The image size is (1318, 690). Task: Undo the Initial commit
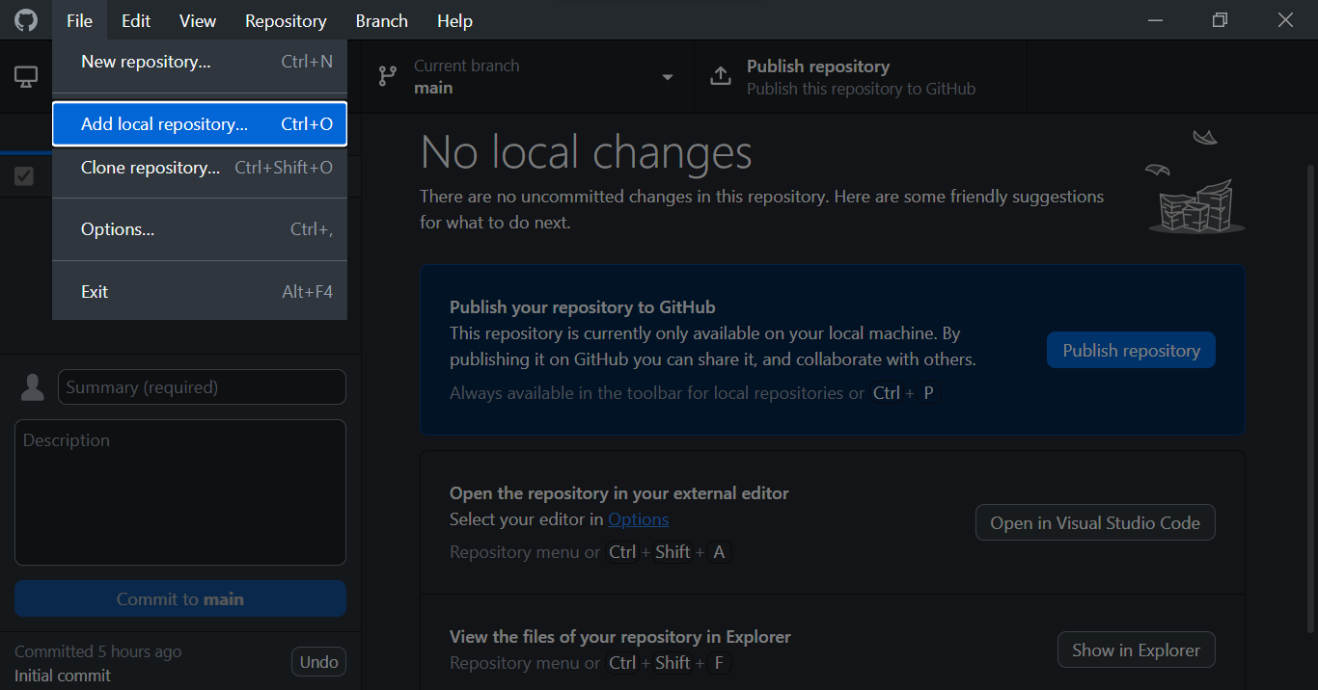click(x=318, y=662)
